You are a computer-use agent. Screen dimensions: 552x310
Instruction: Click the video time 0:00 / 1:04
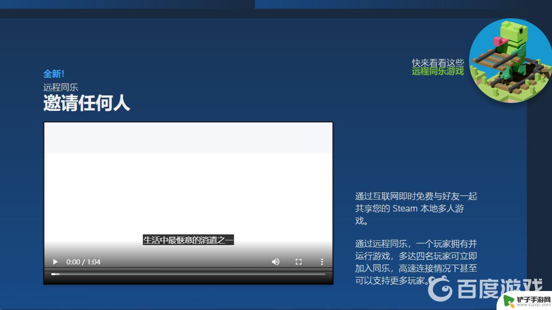coord(83,262)
